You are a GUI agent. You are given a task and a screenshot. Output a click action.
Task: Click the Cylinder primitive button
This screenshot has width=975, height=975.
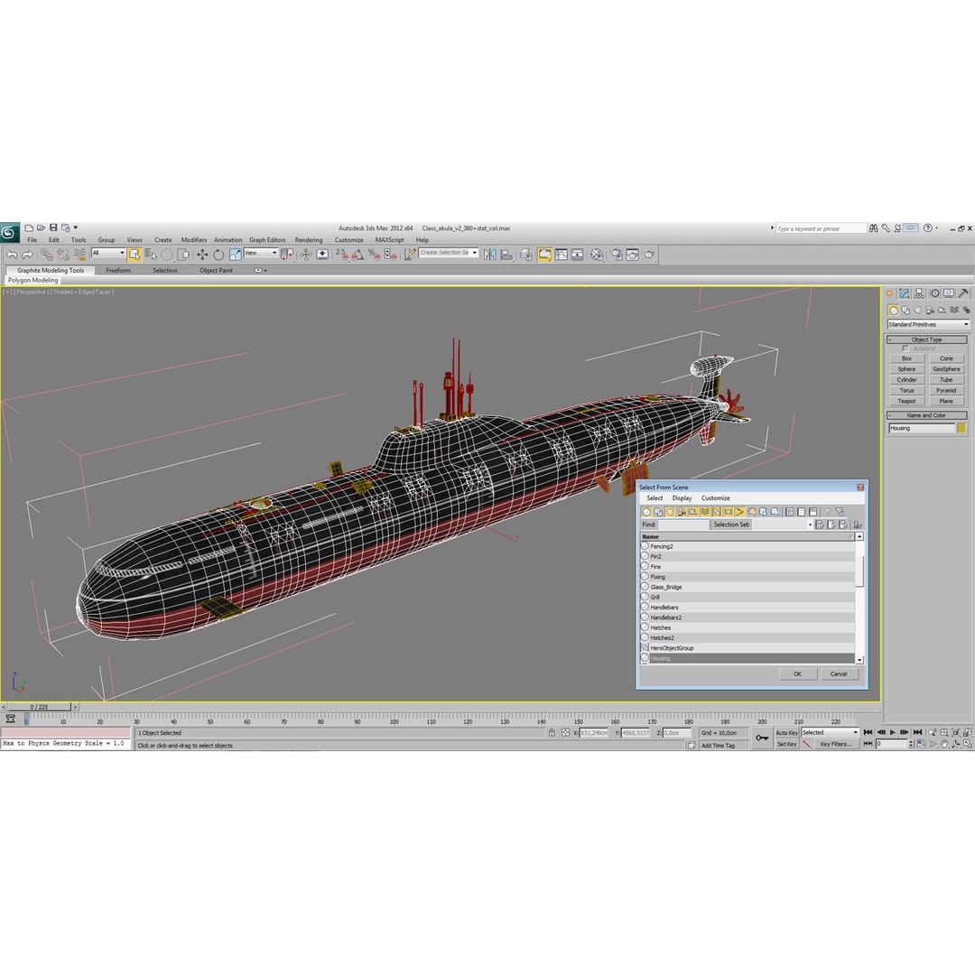(x=906, y=380)
